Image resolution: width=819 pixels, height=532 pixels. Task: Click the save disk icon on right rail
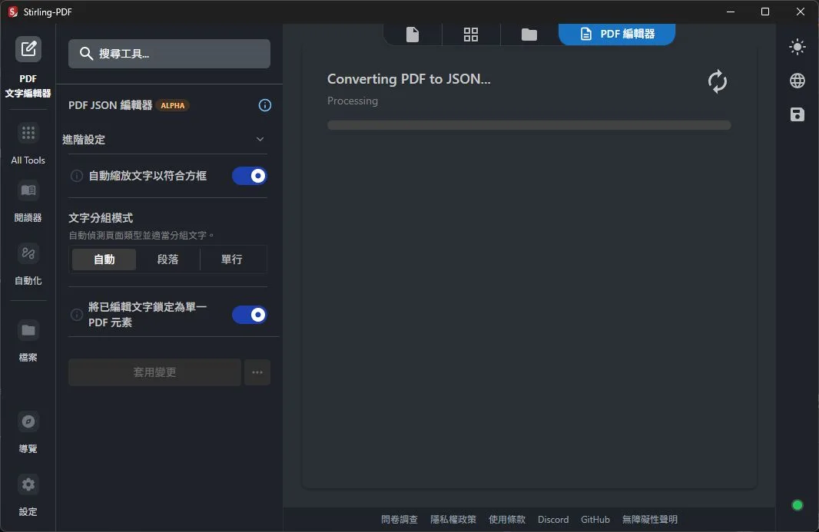tap(797, 114)
